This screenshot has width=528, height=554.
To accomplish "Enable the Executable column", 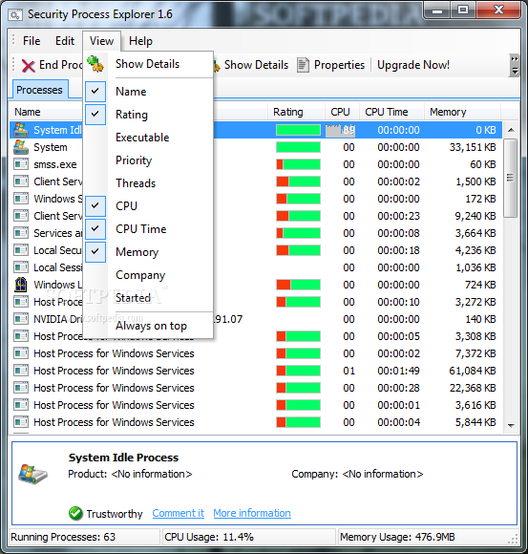I will pos(148,138).
